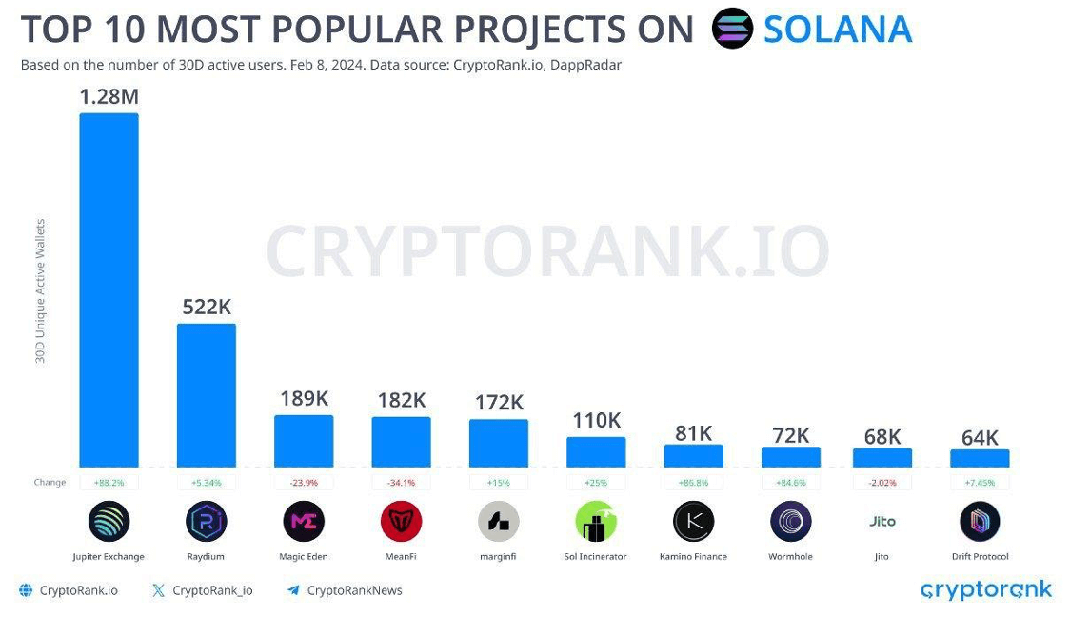1070x617 pixels.
Task: Select the Jito logo
Action: point(882,521)
